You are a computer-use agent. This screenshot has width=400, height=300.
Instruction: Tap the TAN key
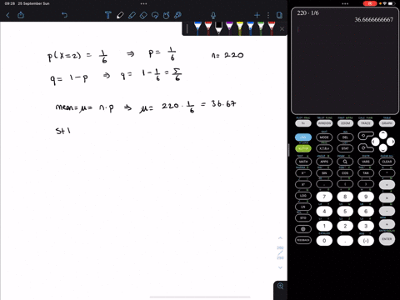click(x=366, y=173)
